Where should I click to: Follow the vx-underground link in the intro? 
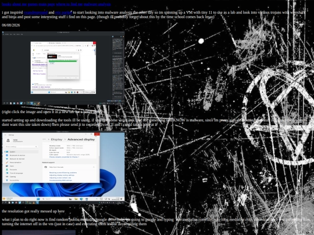(x=35, y=12)
